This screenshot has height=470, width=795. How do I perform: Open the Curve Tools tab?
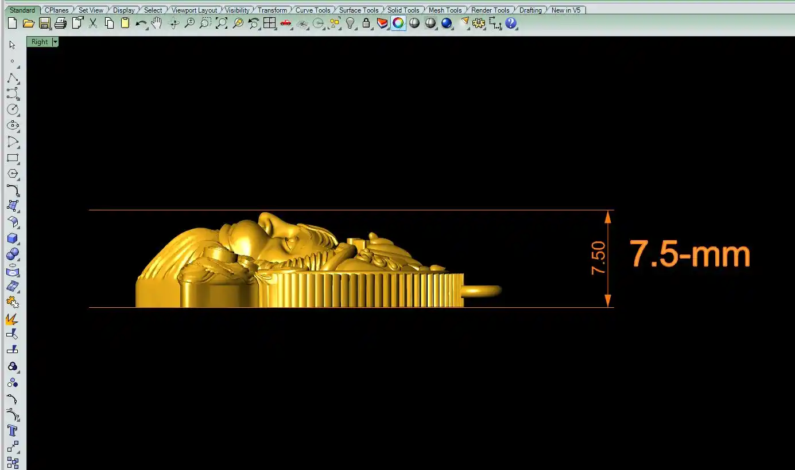(313, 10)
